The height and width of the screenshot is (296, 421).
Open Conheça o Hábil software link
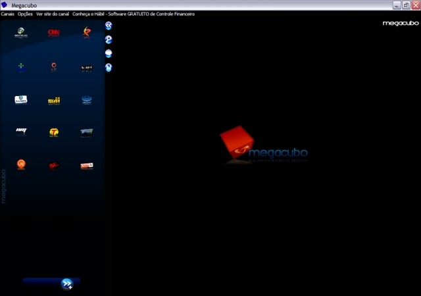pyautogui.click(x=134, y=14)
